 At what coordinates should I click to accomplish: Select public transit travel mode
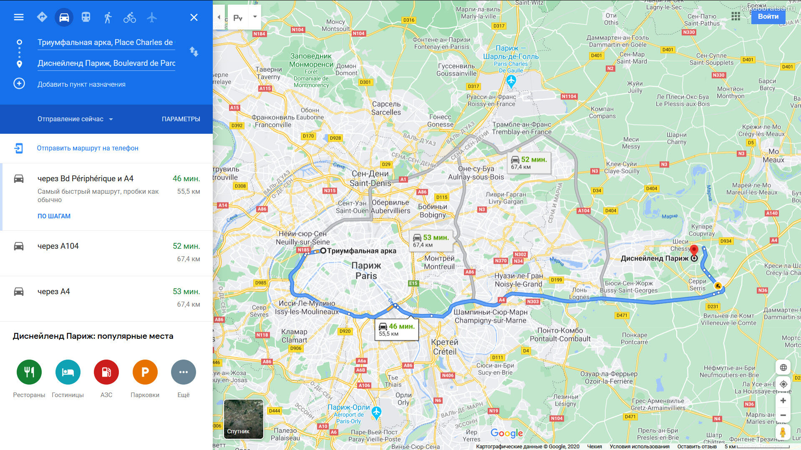pos(86,17)
